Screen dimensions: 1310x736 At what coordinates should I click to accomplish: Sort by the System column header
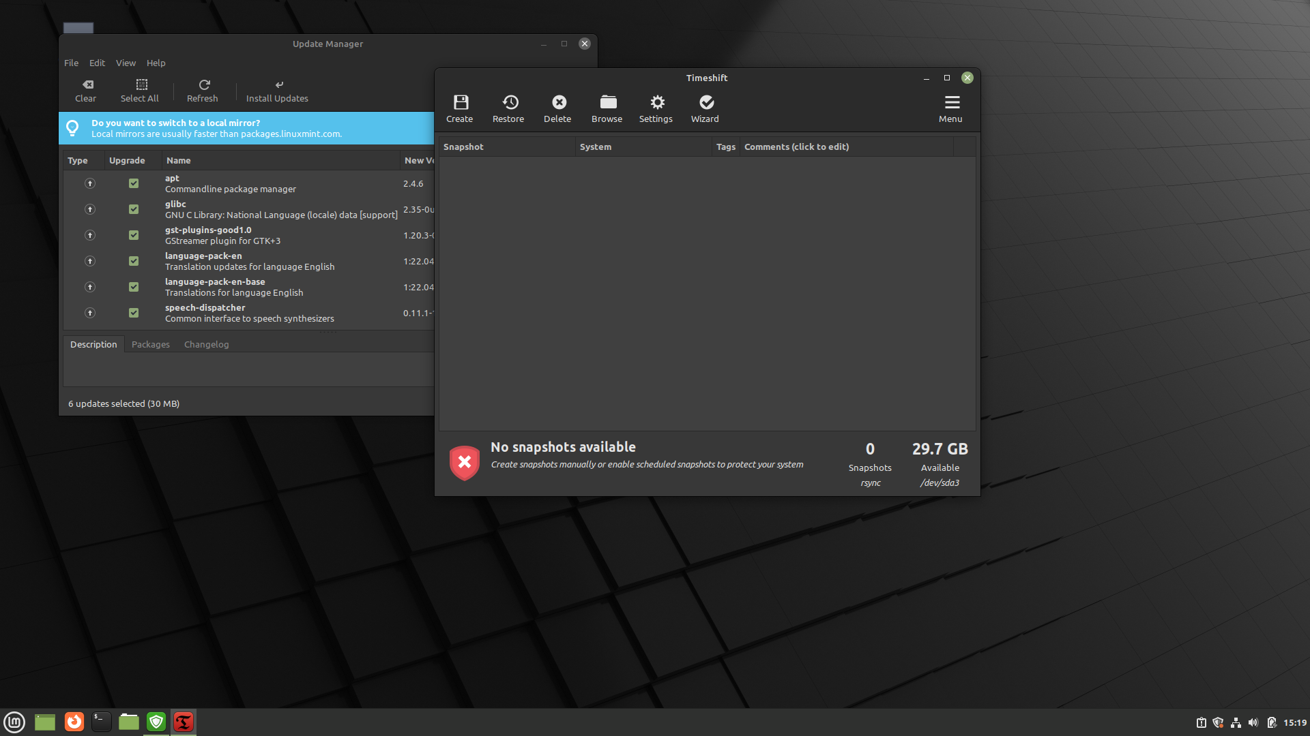643,147
